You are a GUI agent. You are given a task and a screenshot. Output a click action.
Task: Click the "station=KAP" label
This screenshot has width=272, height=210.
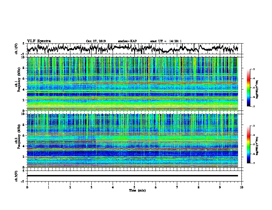click(127, 41)
